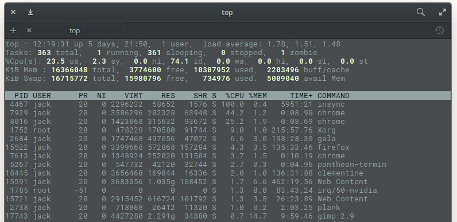Click the 'gimp-2.9' command name

click(336, 216)
